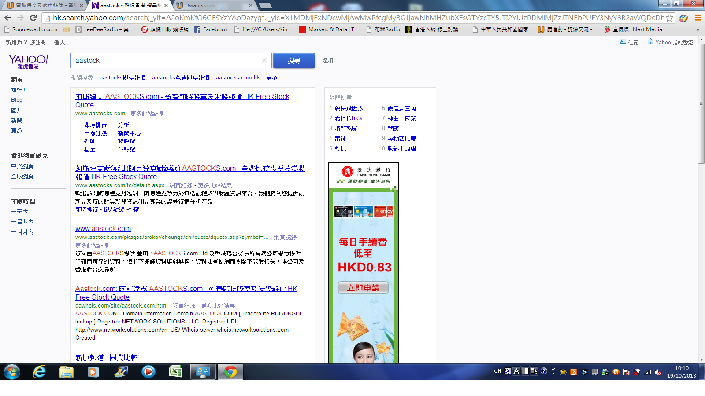The width and height of the screenshot is (705, 396).
Task: Open File Explorer from the taskbar
Action: (x=67, y=372)
